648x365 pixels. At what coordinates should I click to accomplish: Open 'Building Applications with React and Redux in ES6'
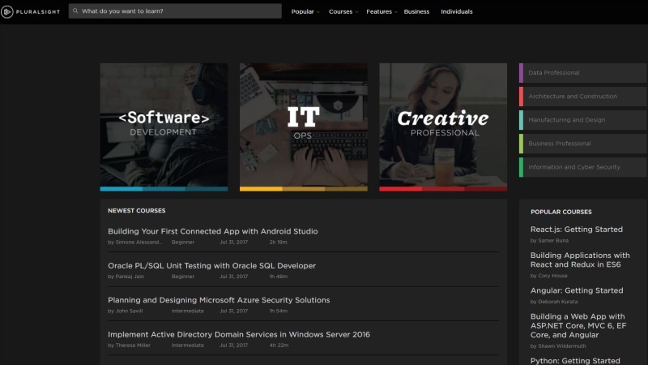click(x=580, y=260)
